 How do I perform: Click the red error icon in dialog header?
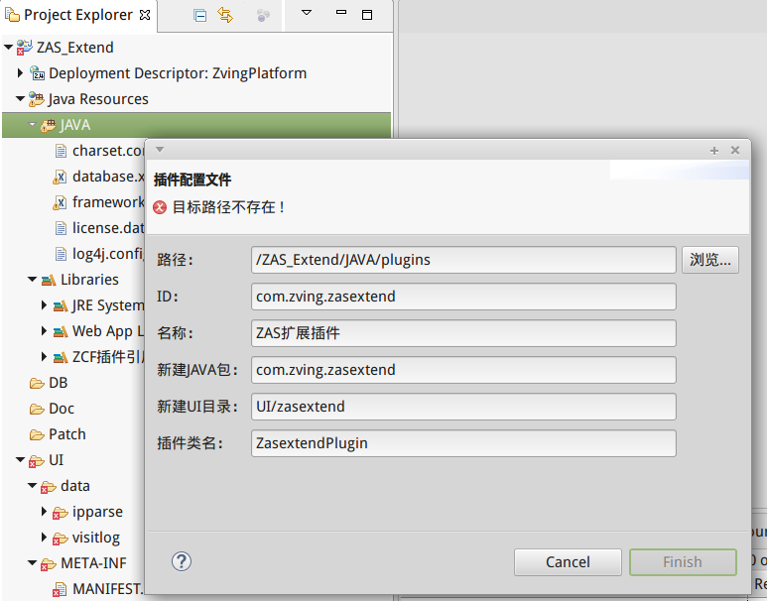161,207
